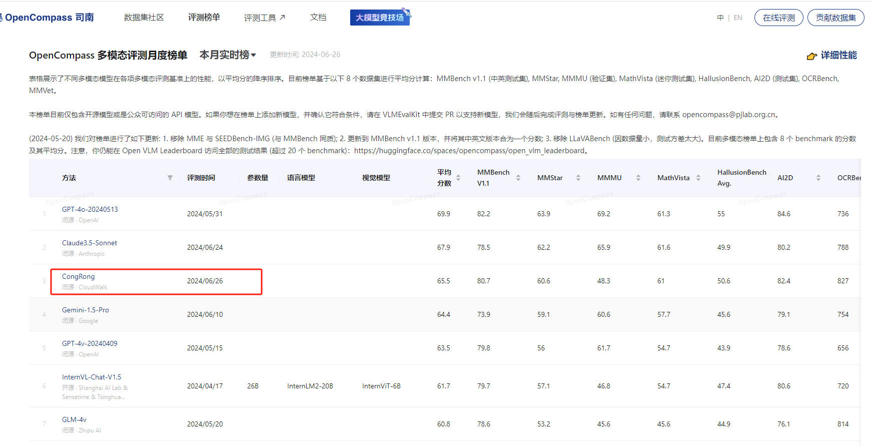Open the 评测榜单 menu item

(x=204, y=18)
